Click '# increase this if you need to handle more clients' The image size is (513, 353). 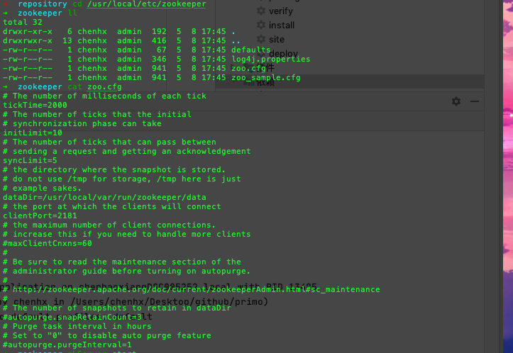(127, 235)
